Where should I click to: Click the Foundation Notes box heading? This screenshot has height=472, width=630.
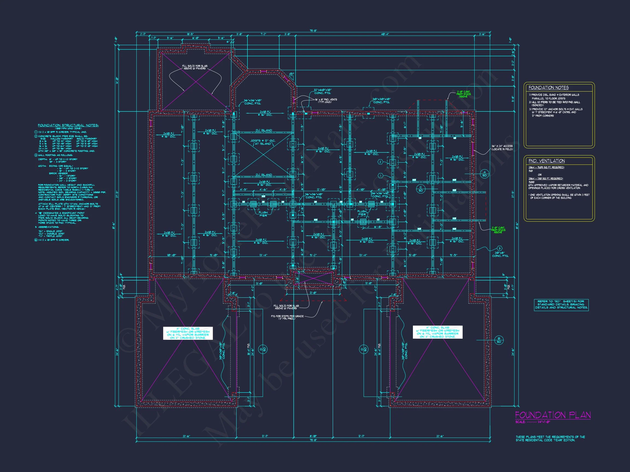tap(549, 88)
